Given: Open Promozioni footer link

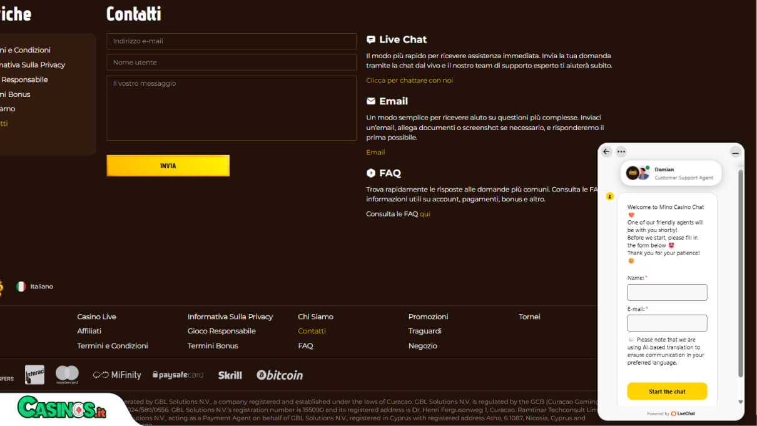Looking at the screenshot, I should (x=428, y=317).
